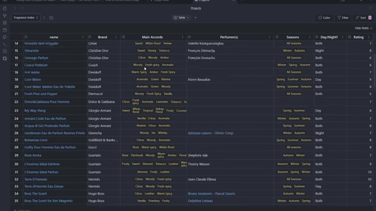Open the name column options menu
376x211 pixels.
coord(83,37)
